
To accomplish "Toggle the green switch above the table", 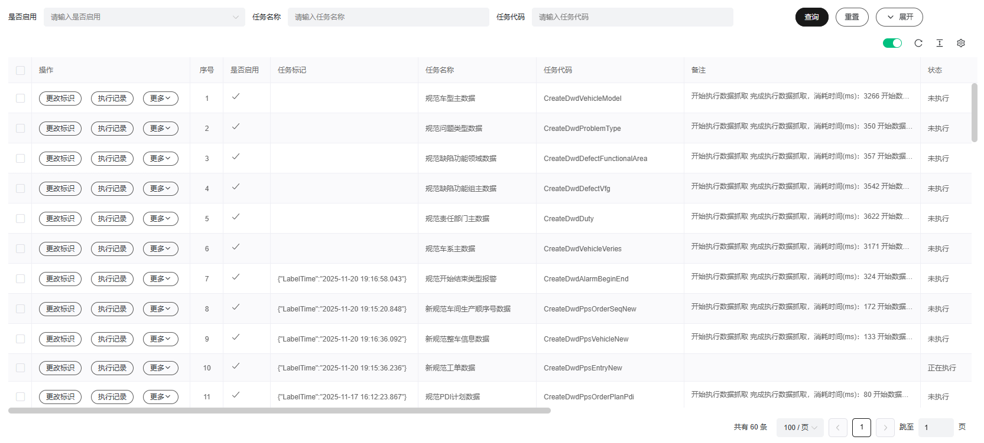I will click(892, 43).
